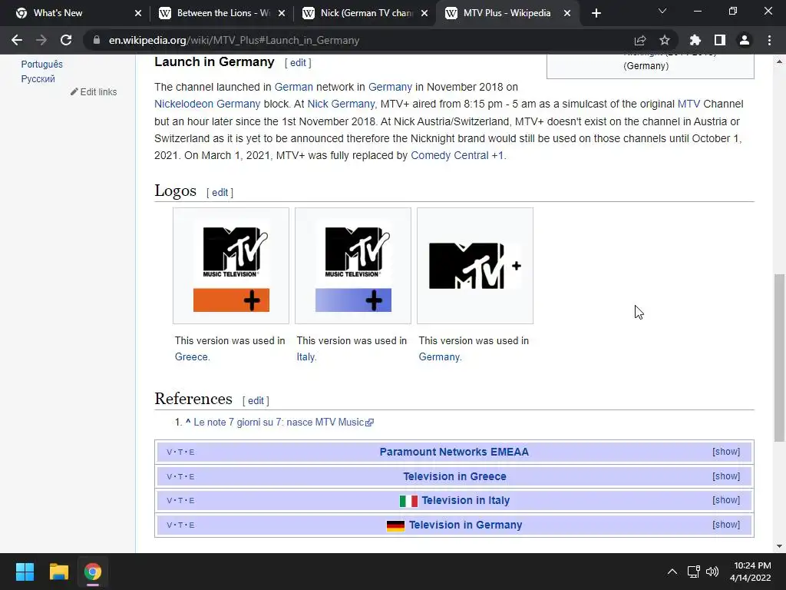Open File Explorer from taskbar
786x590 pixels.
58,572
